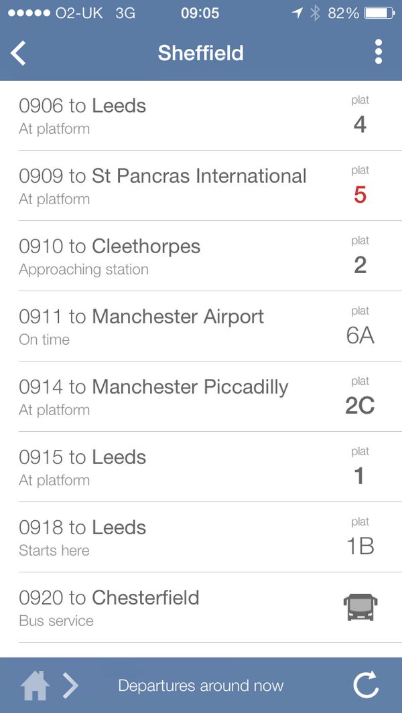
Task: Tap the Bluetooth icon in status bar
Action: click(x=314, y=13)
